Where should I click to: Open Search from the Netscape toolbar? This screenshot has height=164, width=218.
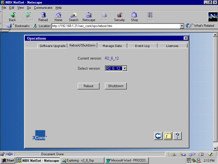[x=74, y=15]
